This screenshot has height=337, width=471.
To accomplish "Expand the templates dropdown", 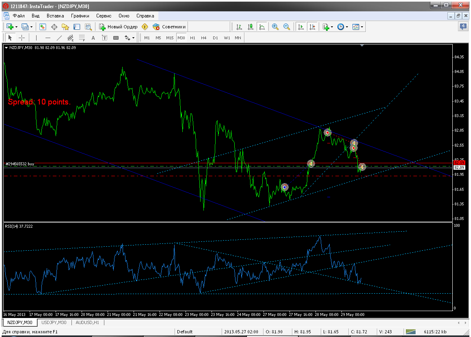I will click(362, 27).
